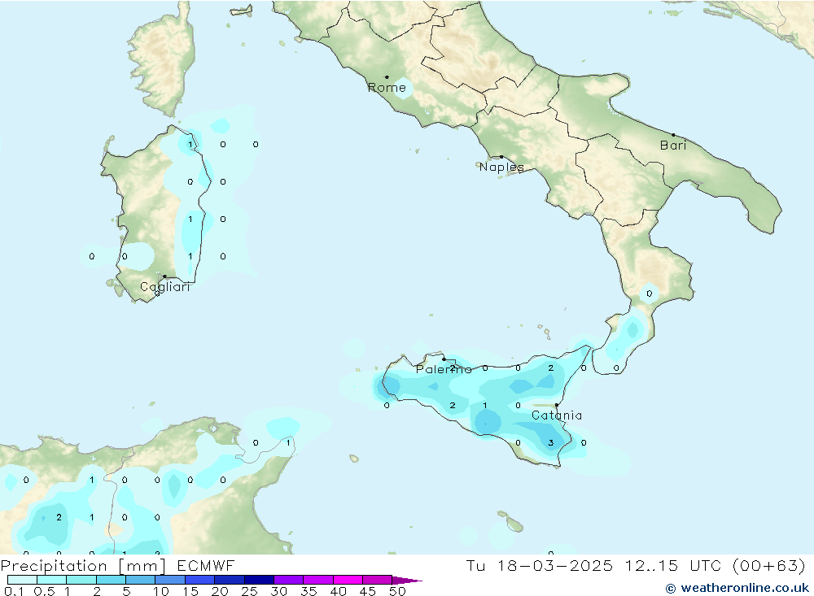Select the 0.5–1 mm legend swatch
This screenshot has width=814, height=596.
[52, 580]
